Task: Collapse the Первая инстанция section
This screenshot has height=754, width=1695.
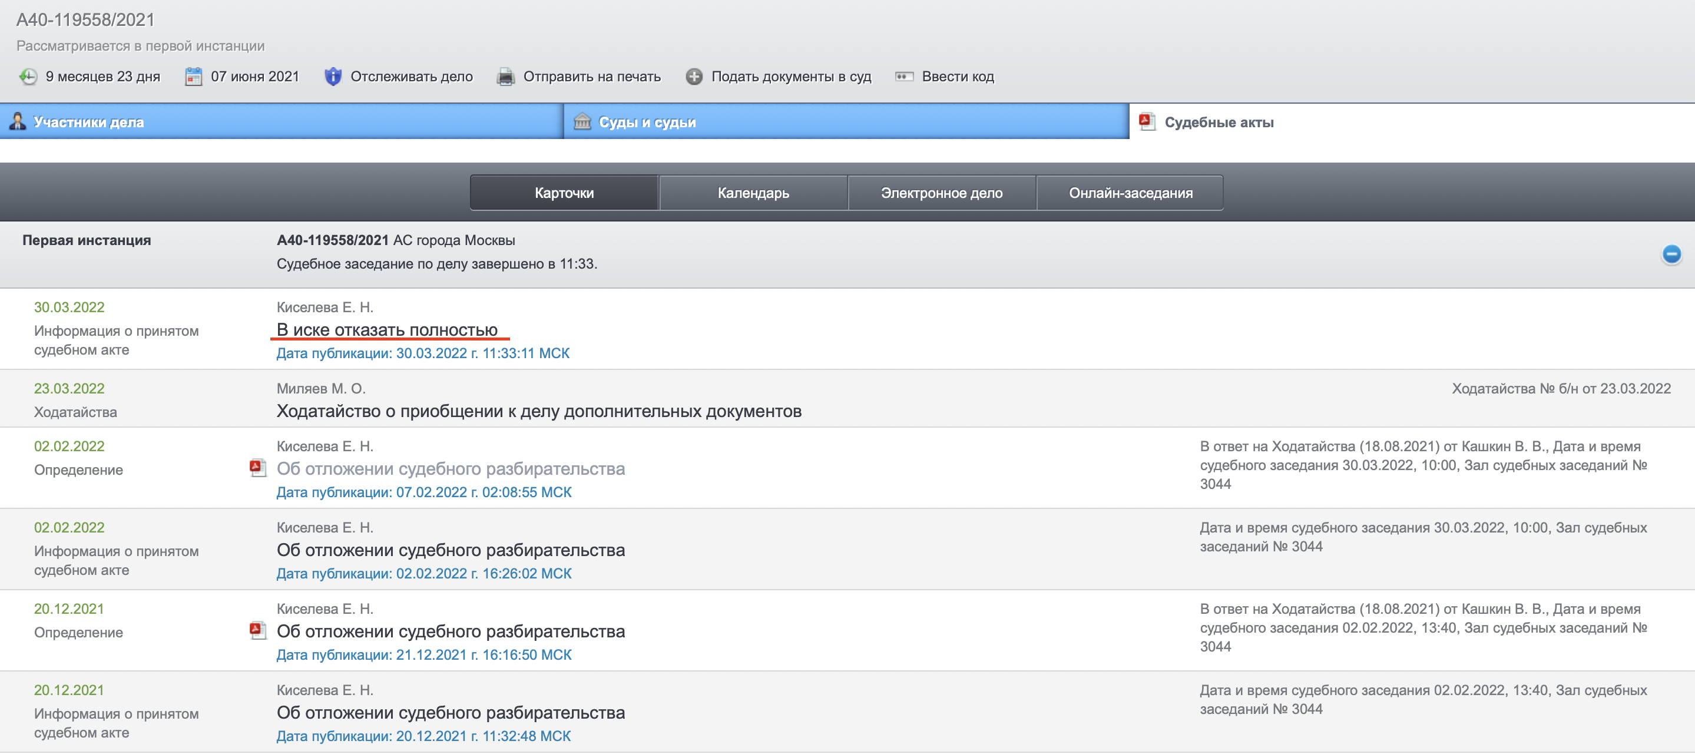Action: click(x=1671, y=254)
